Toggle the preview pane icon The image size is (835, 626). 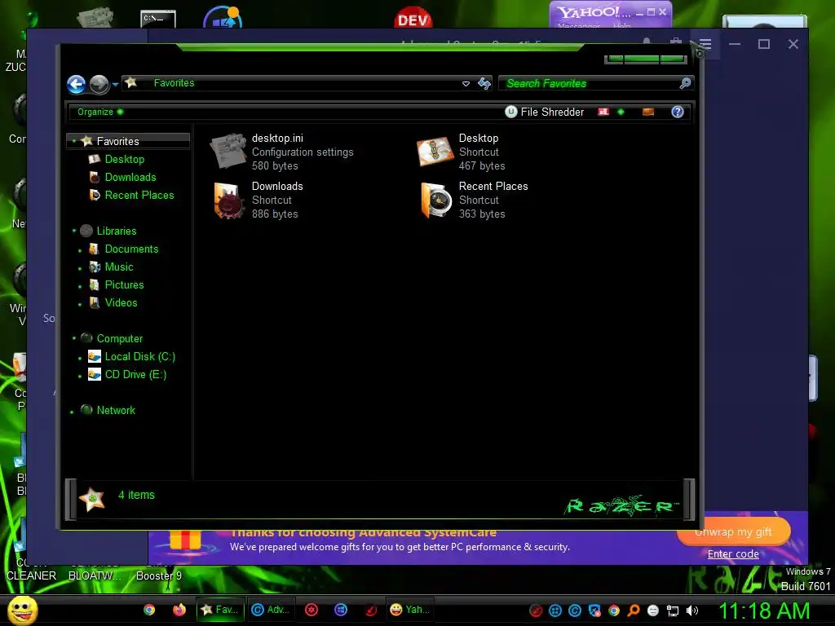(x=648, y=112)
